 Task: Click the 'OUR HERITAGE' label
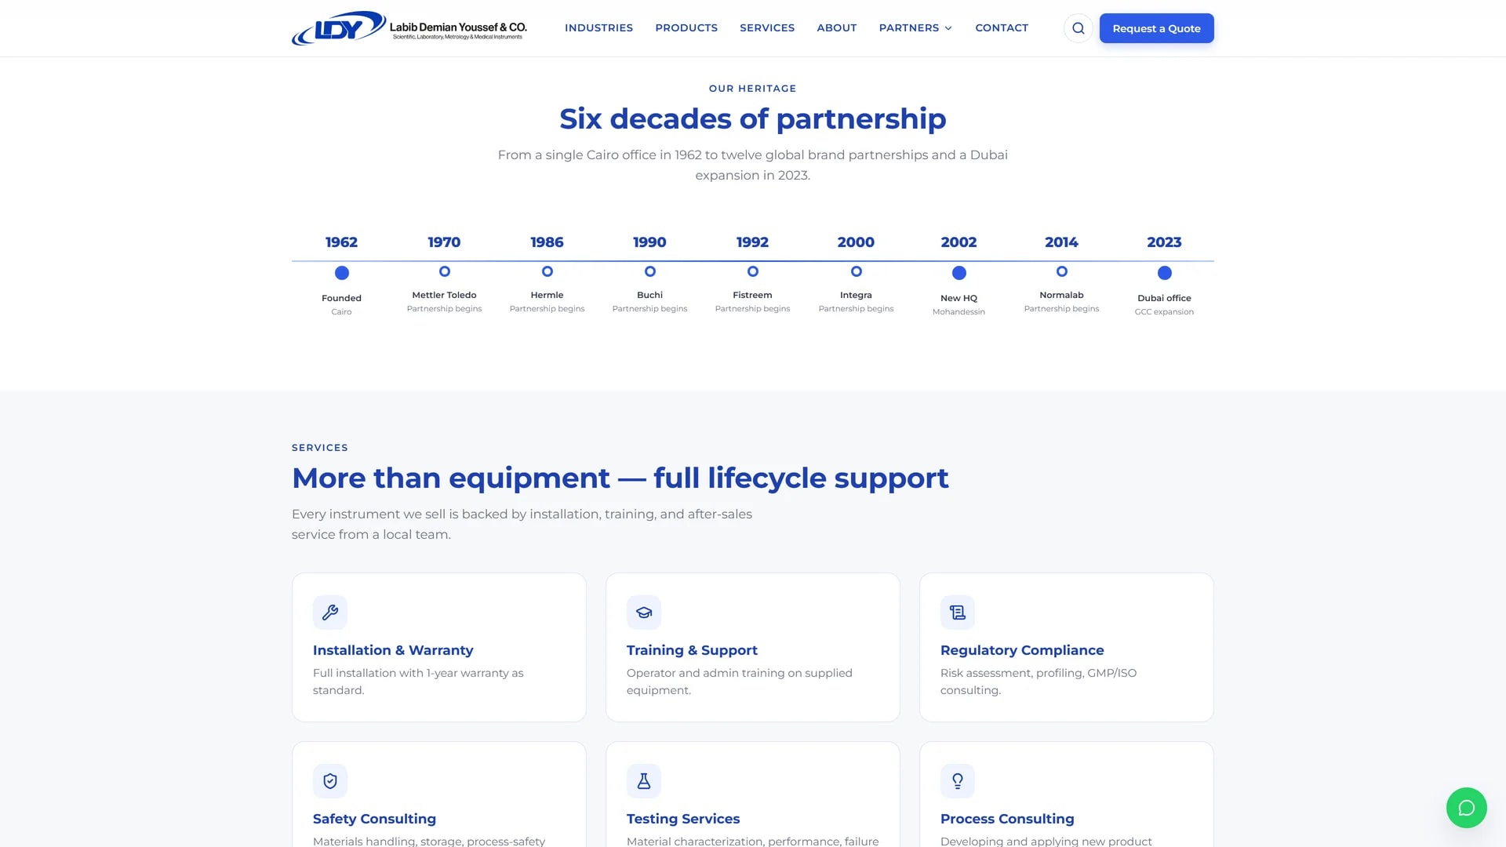[x=753, y=89]
